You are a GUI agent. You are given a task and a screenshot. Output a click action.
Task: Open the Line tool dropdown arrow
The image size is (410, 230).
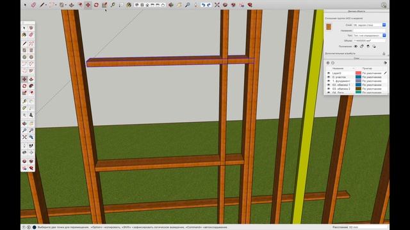pos(45,5)
